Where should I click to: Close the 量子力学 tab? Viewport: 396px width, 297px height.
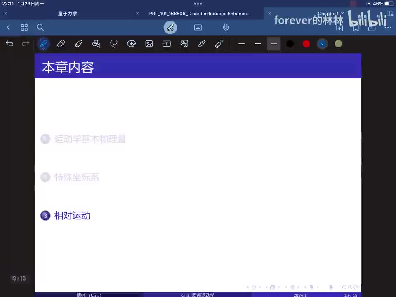pos(5,13)
